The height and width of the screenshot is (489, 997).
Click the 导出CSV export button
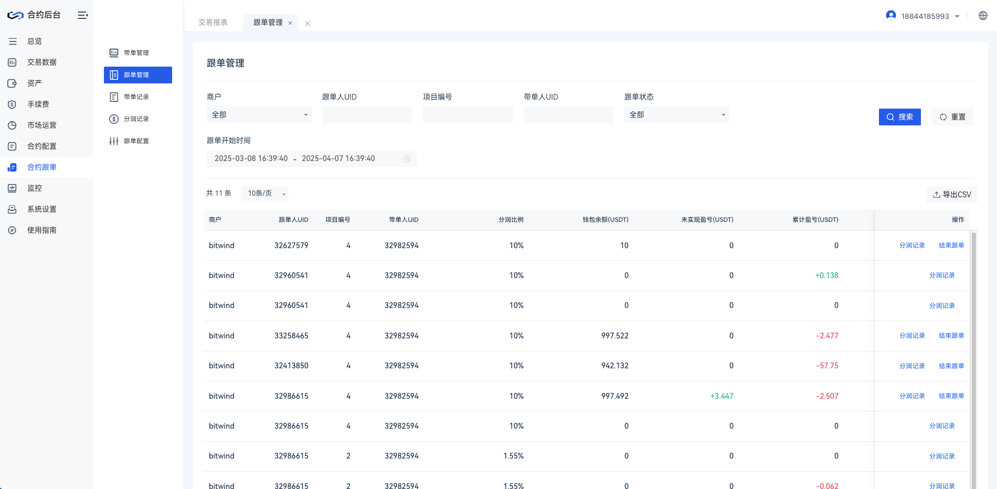pos(952,195)
